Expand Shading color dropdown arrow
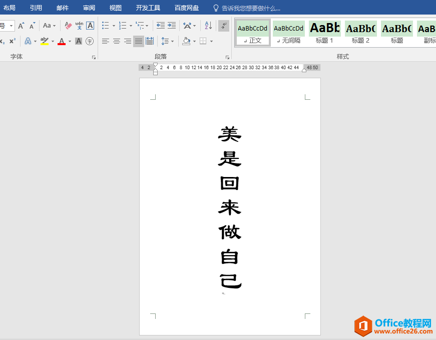436x340 pixels. pyautogui.click(x=194, y=41)
